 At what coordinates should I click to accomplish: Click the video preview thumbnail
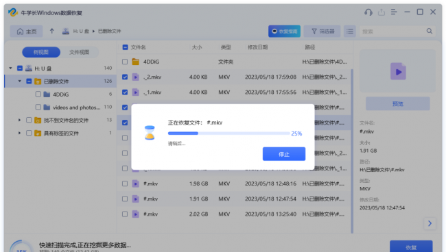pyautogui.click(x=398, y=71)
